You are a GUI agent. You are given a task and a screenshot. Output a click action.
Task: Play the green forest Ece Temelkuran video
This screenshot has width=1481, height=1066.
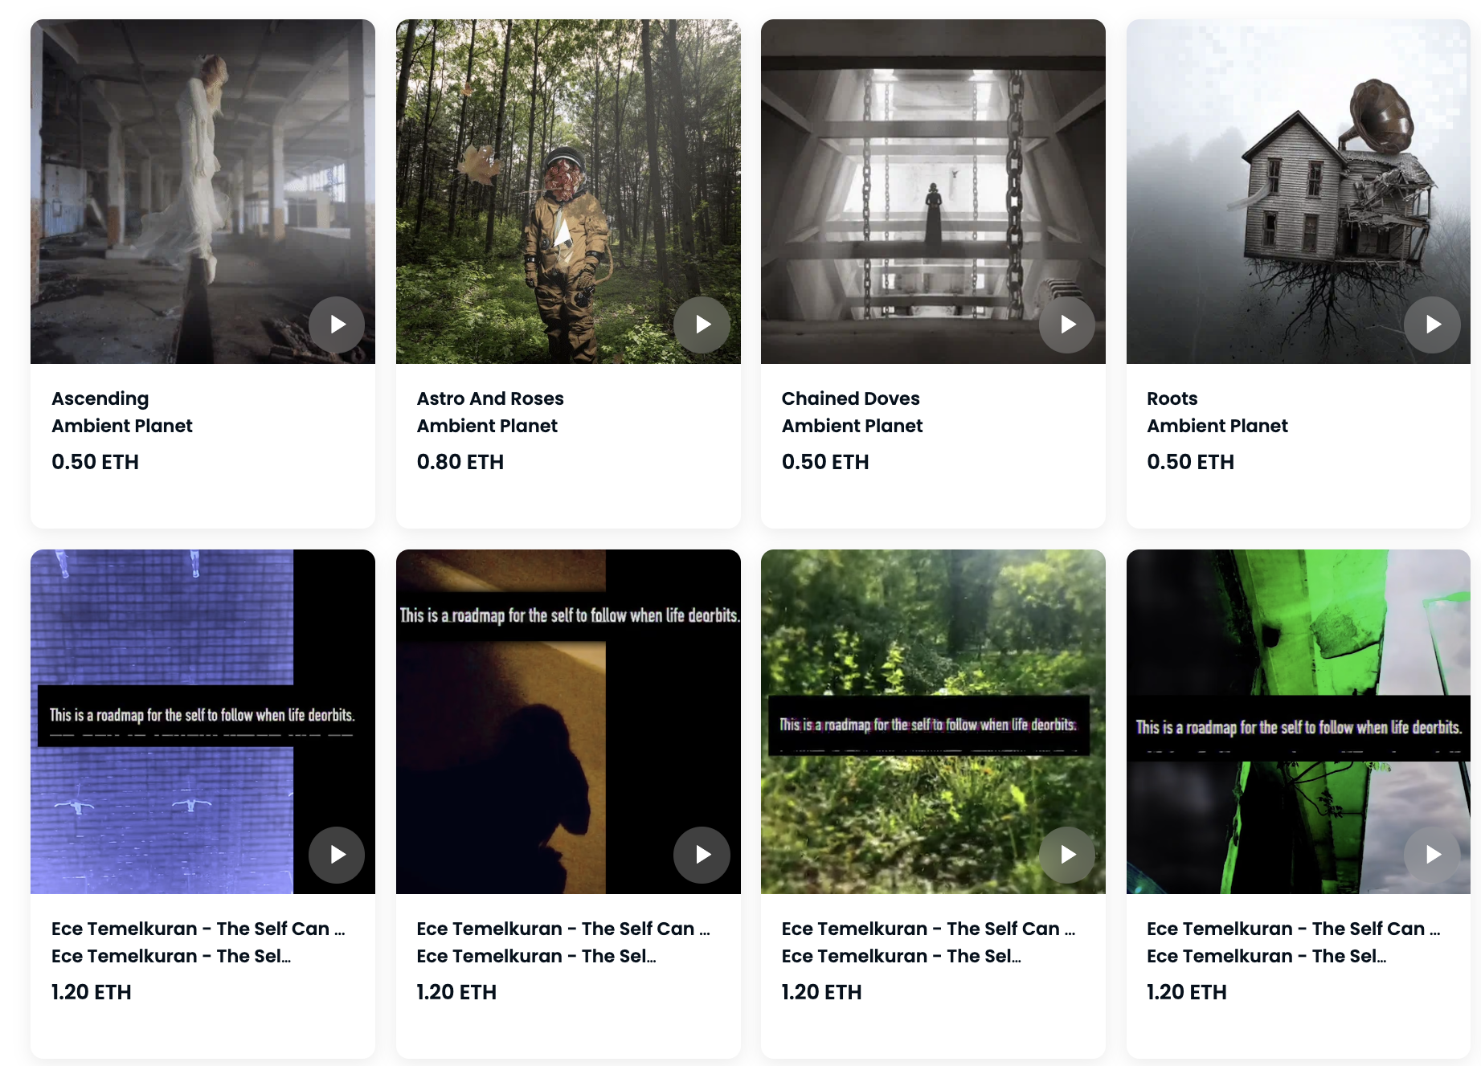pos(1067,855)
